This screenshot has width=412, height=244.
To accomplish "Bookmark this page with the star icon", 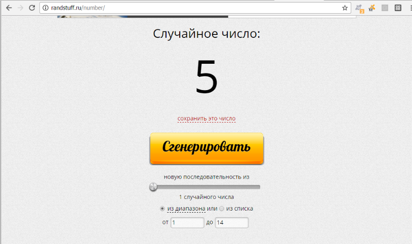I will pyautogui.click(x=345, y=8).
